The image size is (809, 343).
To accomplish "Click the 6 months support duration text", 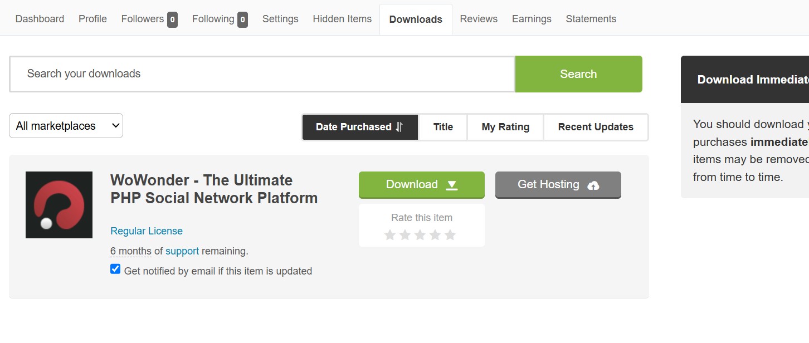I will pyautogui.click(x=131, y=251).
